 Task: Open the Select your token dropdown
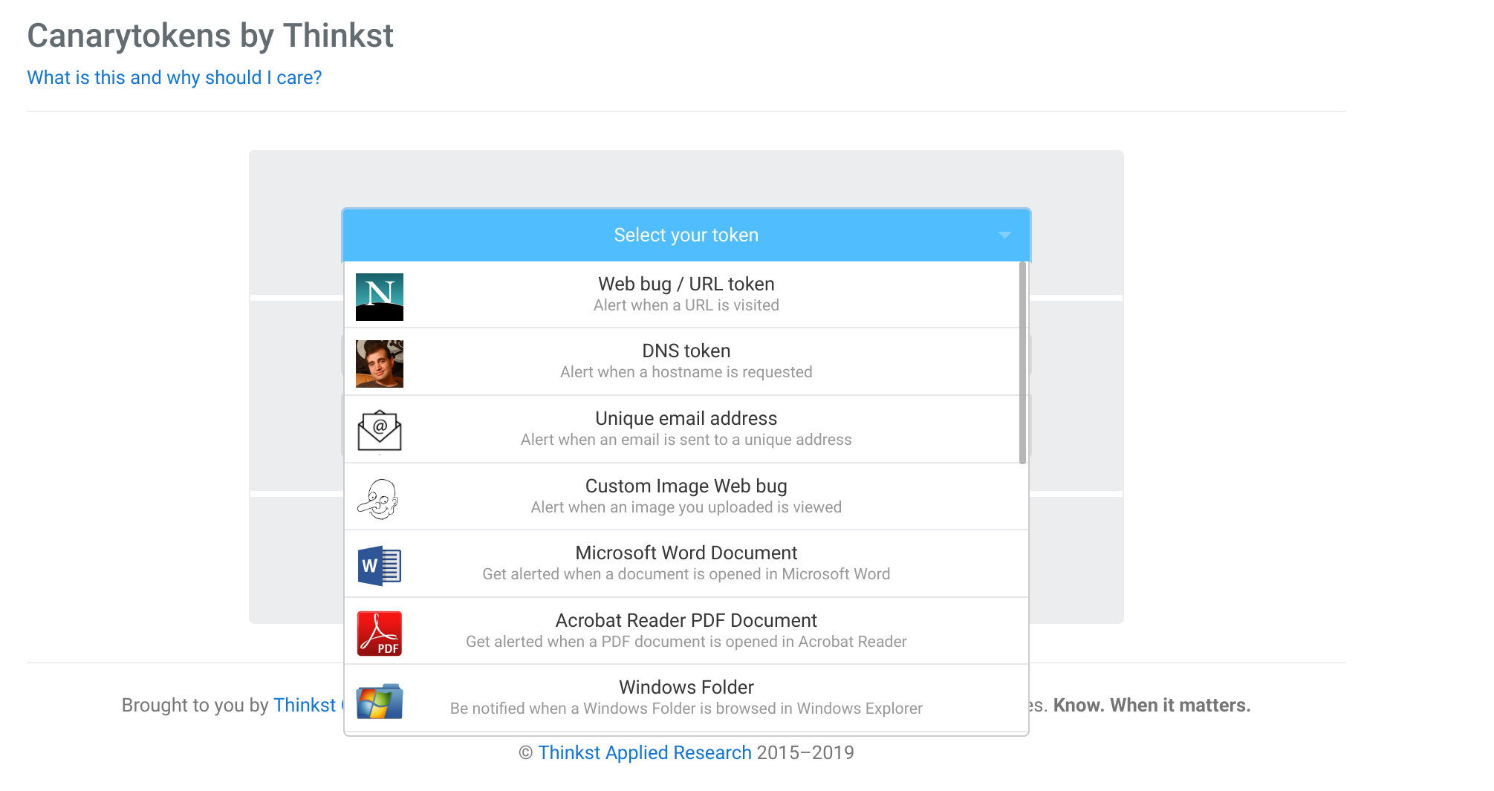coord(686,235)
